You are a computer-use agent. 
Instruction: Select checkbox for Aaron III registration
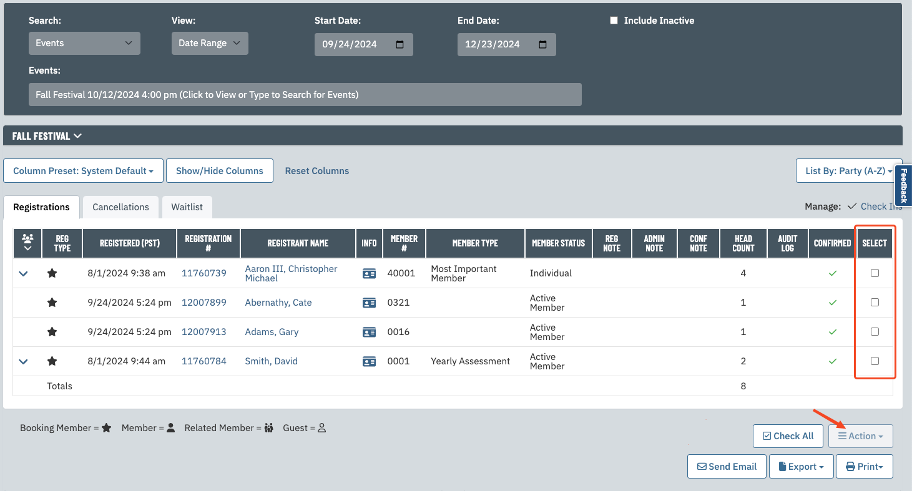tap(875, 273)
